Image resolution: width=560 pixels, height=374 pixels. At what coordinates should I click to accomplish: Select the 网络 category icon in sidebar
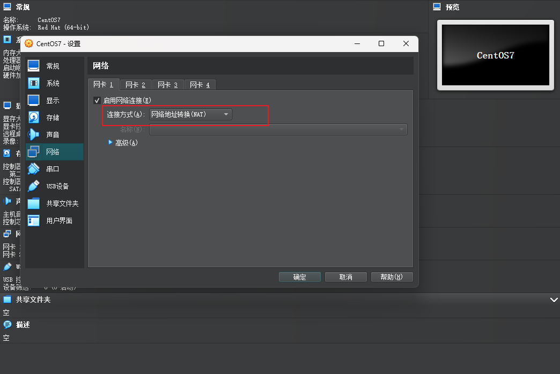34,151
